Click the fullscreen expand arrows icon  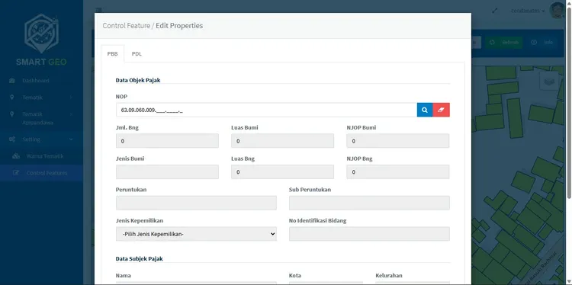pyautogui.click(x=495, y=11)
